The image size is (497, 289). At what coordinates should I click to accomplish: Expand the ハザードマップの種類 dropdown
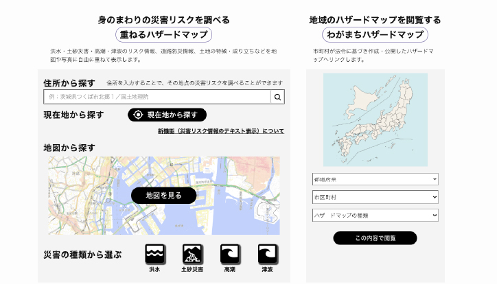[375, 215]
